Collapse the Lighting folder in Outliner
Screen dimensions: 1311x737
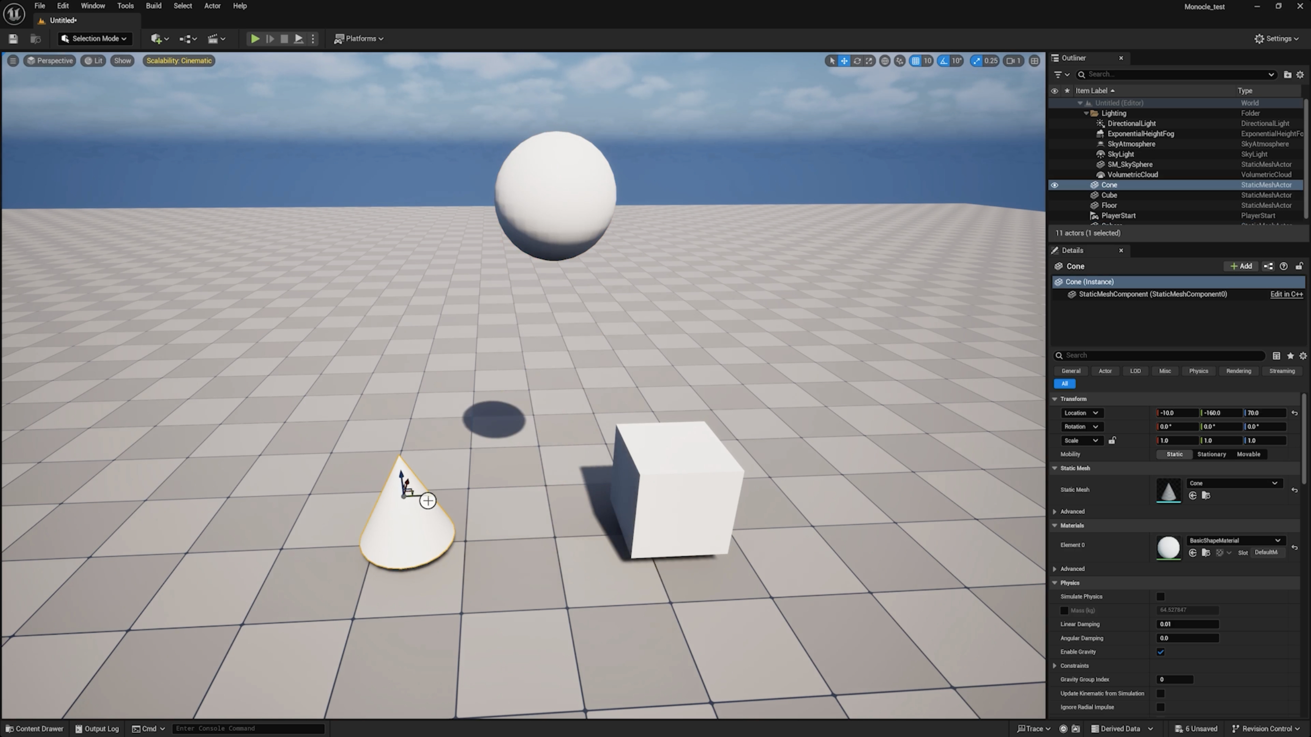tap(1087, 113)
